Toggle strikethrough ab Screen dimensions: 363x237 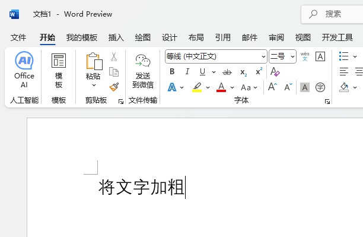(x=227, y=72)
